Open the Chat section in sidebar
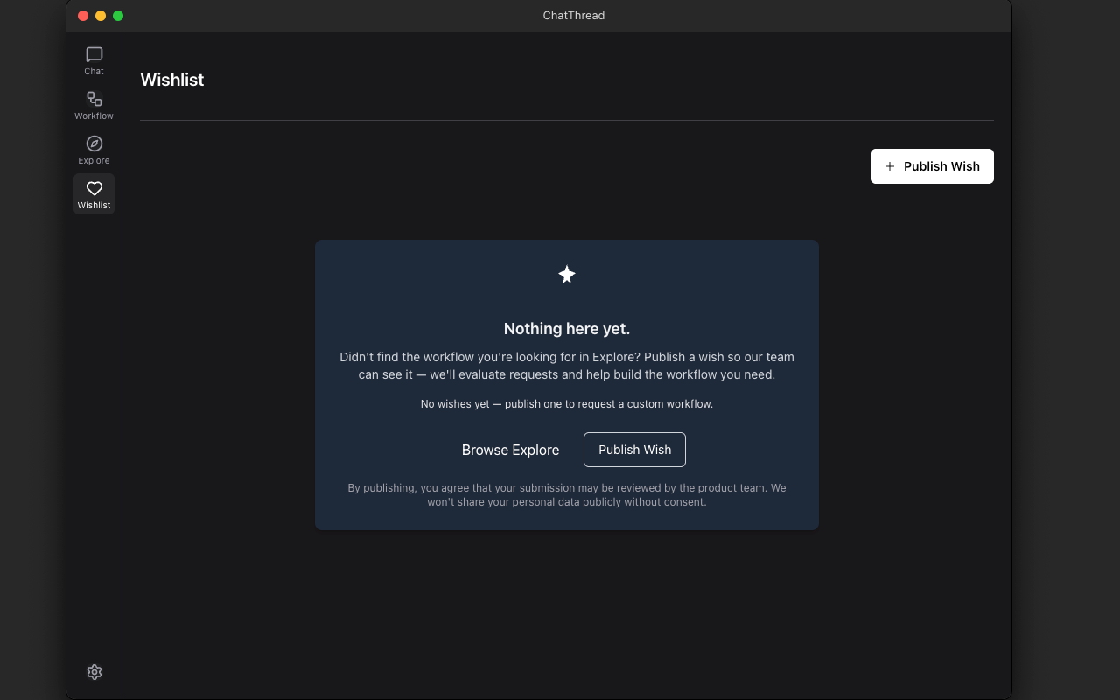The width and height of the screenshot is (1120, 700). point(94,60)
